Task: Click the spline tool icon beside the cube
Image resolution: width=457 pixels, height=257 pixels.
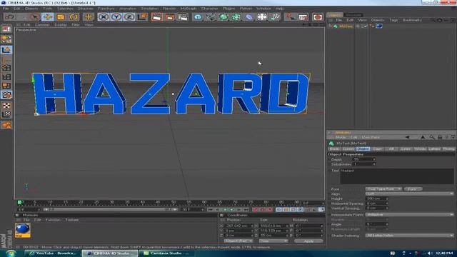Action: (211, 17)
